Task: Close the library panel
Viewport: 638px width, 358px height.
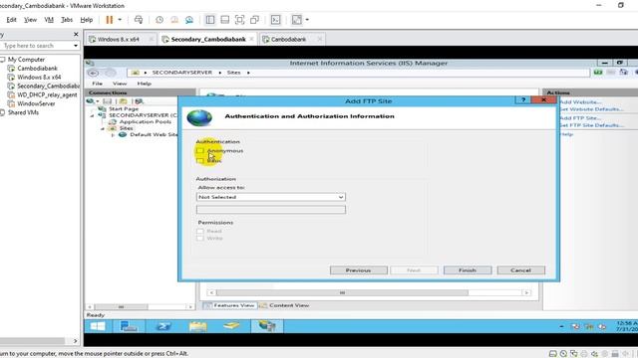Action: (76, 35)
